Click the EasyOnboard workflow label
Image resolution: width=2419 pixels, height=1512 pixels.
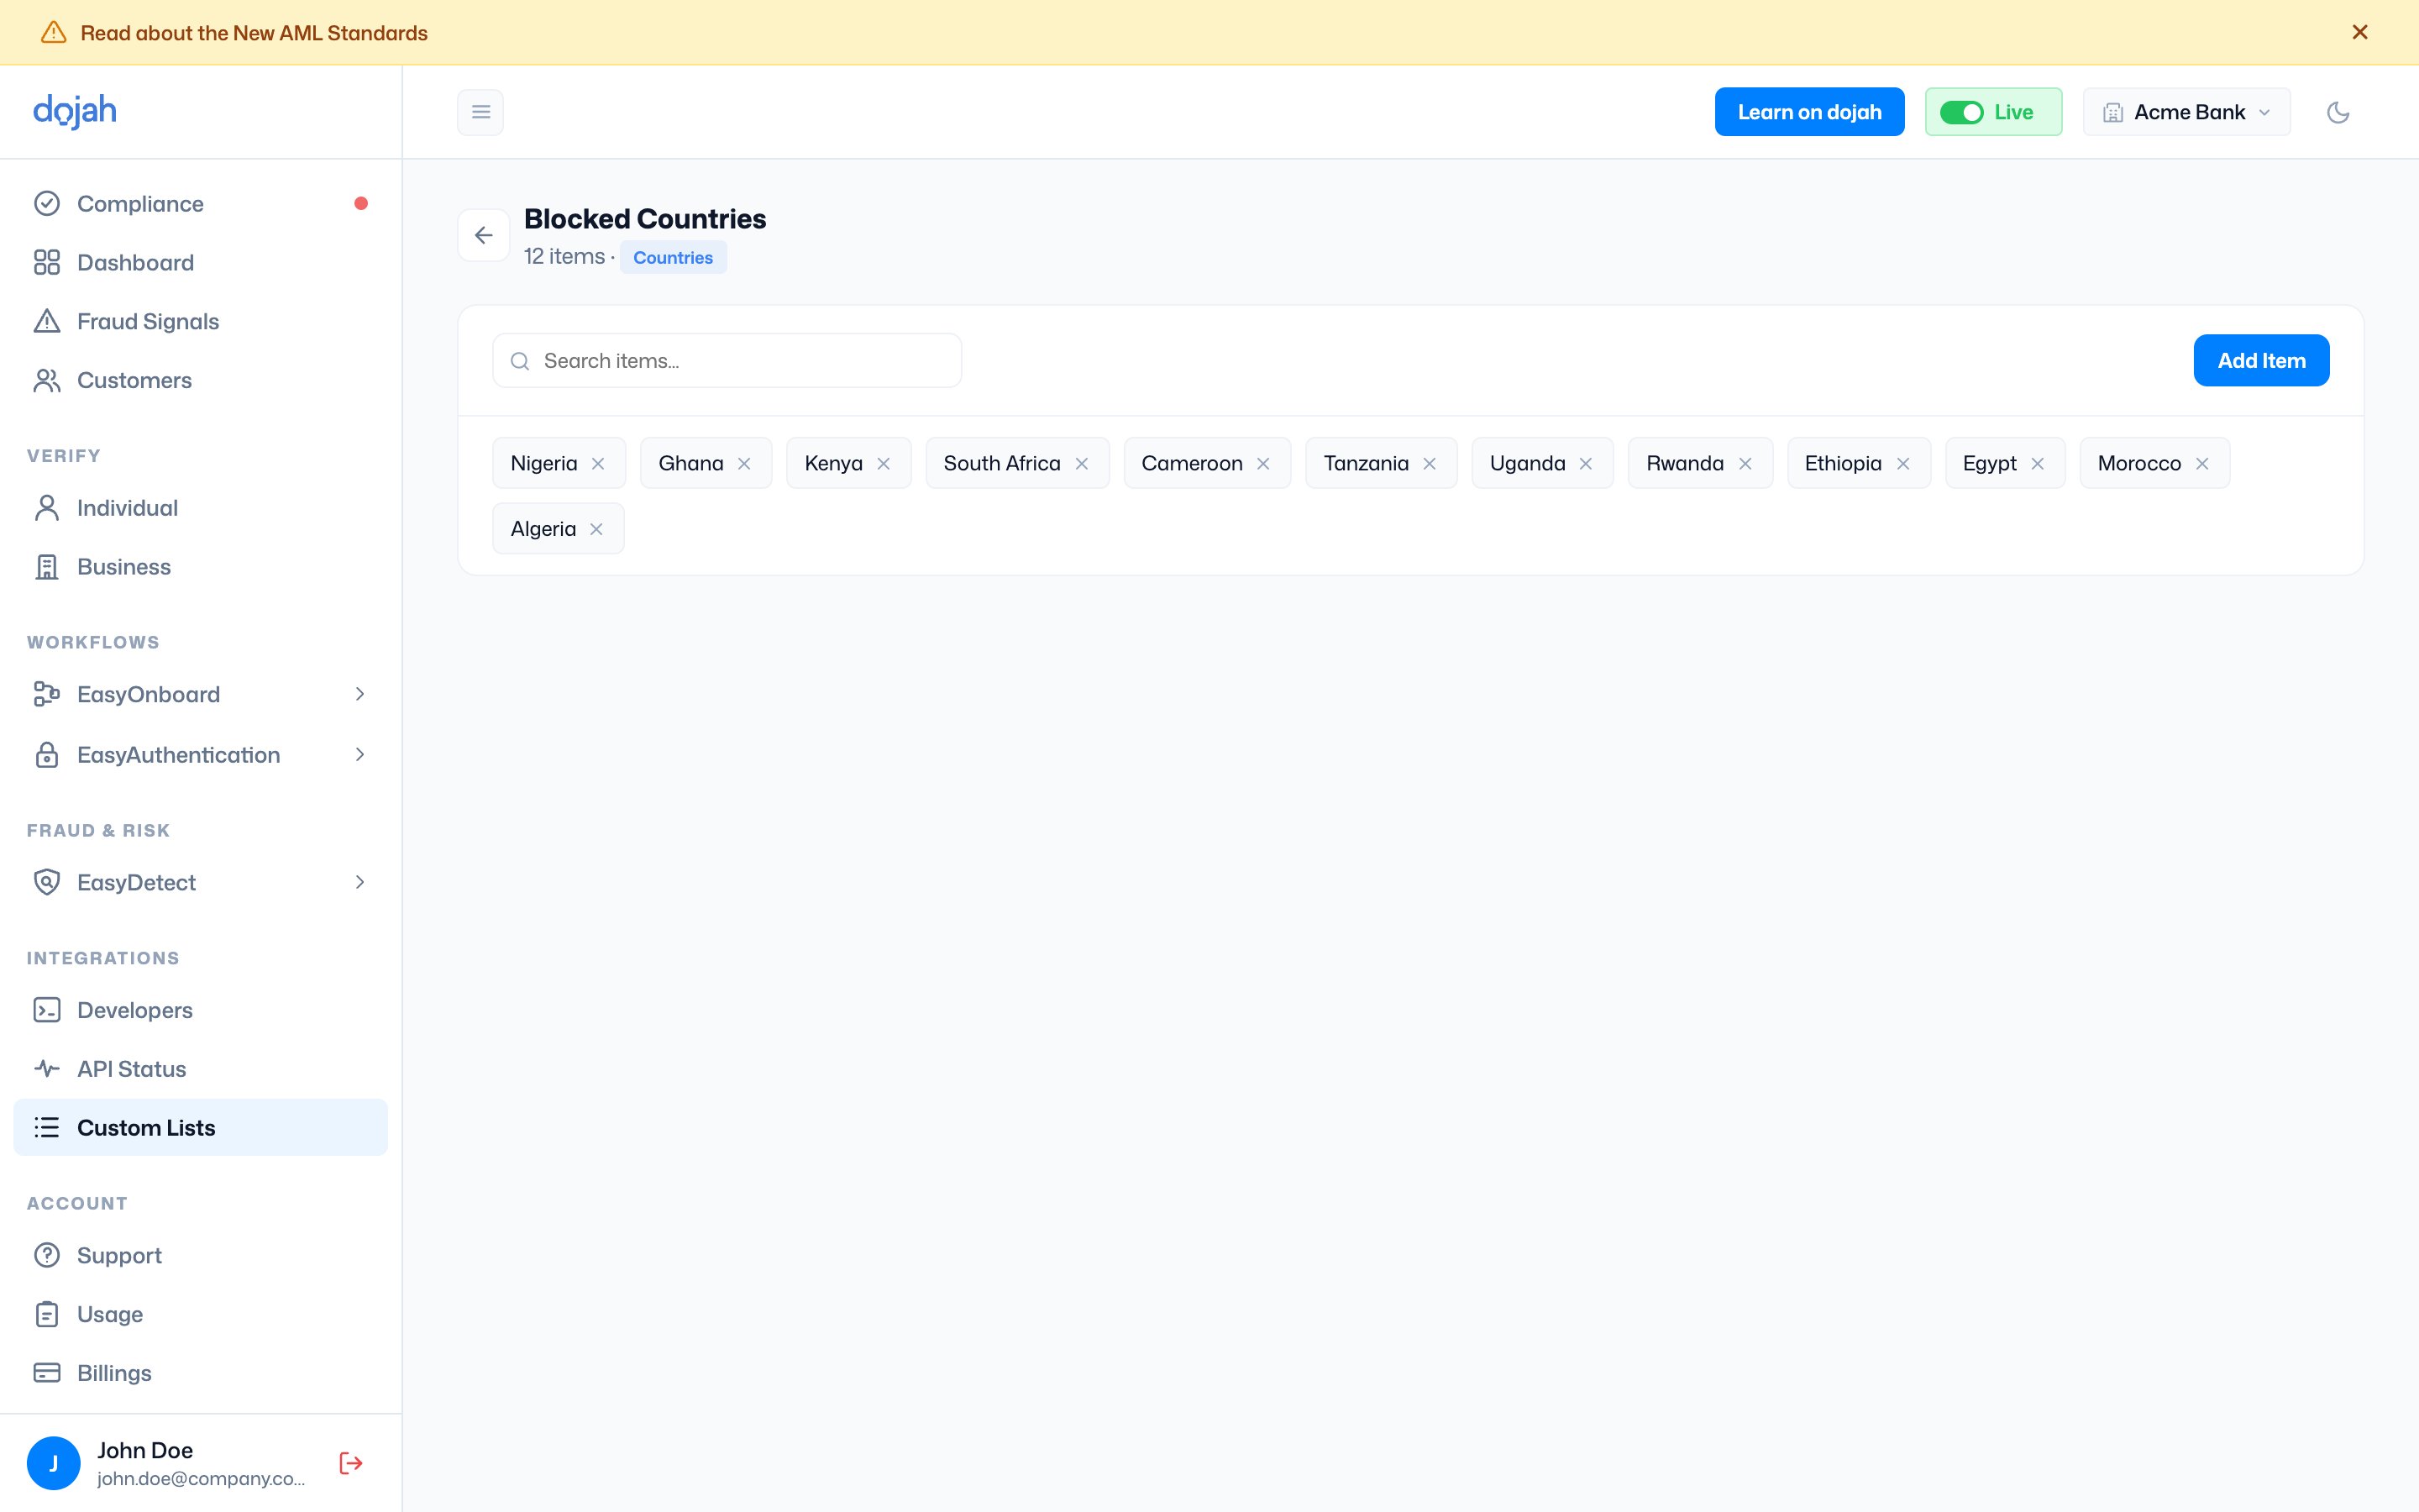(x=148, y=694)
